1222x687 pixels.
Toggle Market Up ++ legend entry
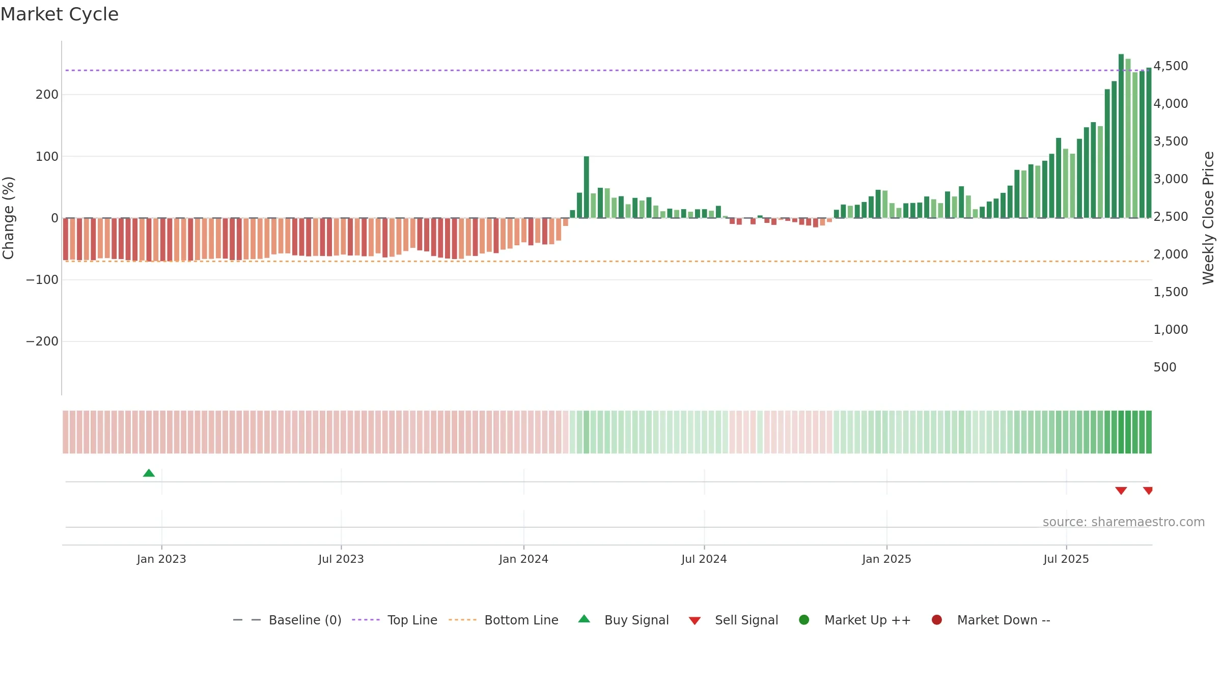click(x=855, y=620)
